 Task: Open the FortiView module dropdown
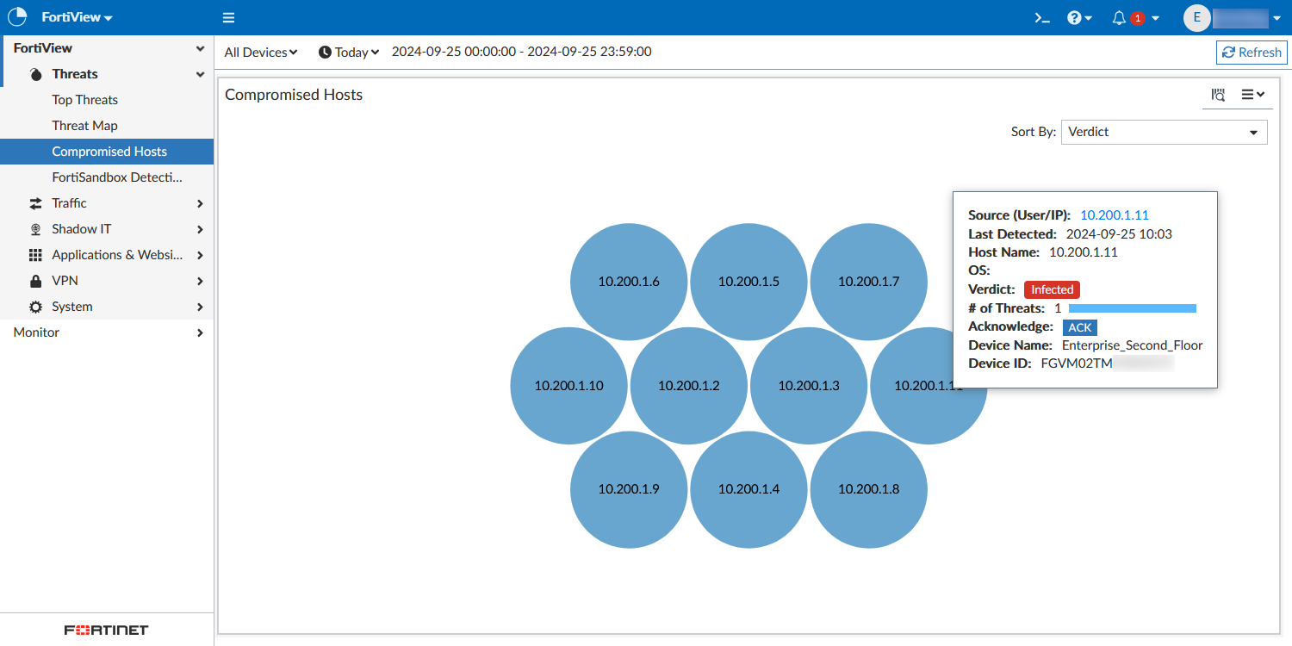[78, 17]
